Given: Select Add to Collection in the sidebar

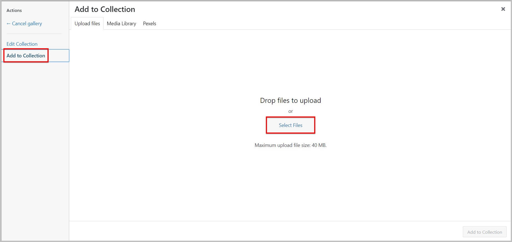Looking at the screenshot, I should coord(26,56).
